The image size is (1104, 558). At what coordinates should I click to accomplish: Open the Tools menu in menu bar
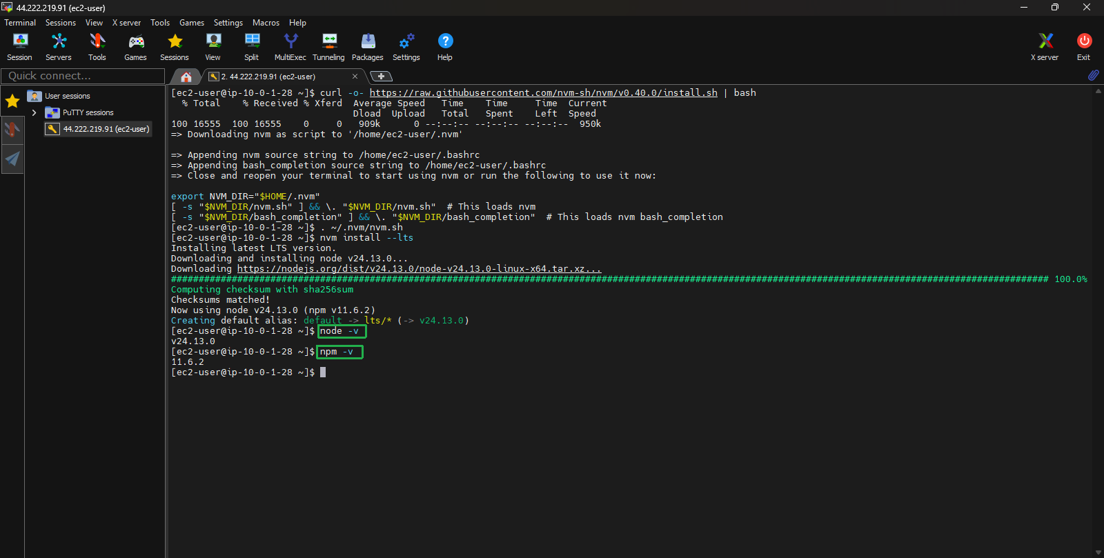click(160, 23)
